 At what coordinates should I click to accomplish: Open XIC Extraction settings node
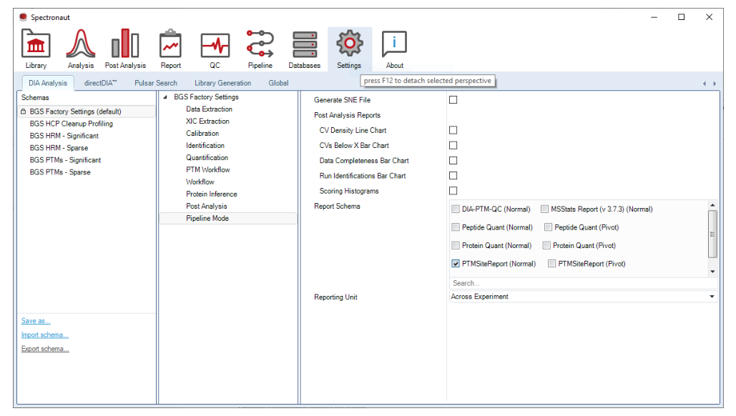point(207,122)
